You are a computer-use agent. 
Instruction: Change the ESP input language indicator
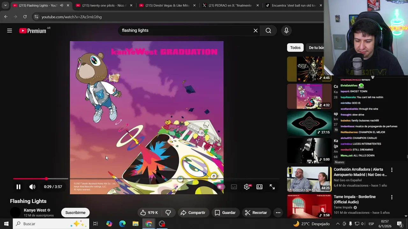[x=371, y=224]
